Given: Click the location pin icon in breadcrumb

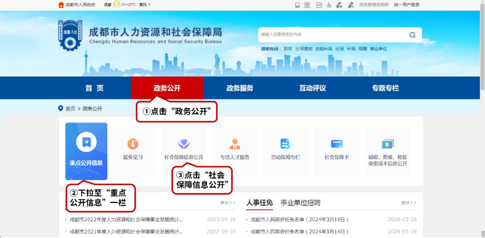Looking at the screenshot, I should (61, 108).
